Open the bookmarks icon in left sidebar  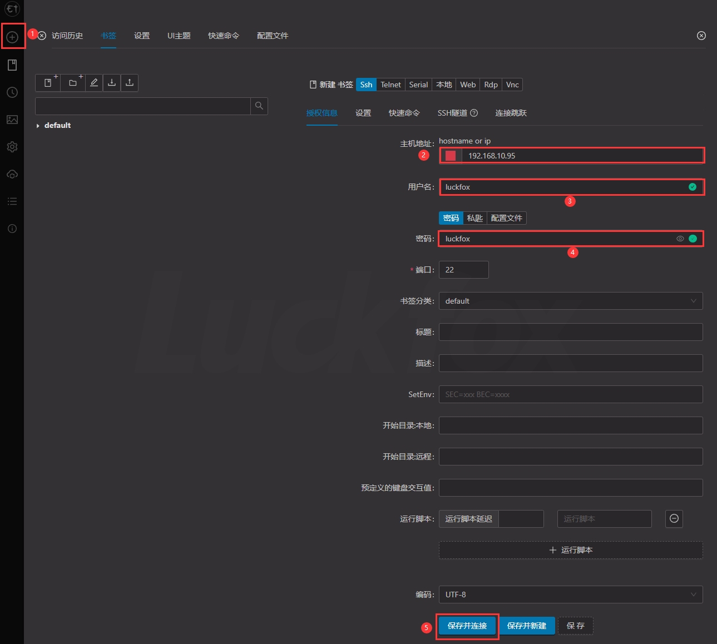pyautogui.click(x=12, y=65)
